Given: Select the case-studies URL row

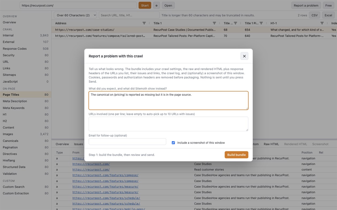Looking at the screenshot, I should [x=194, y=30].
